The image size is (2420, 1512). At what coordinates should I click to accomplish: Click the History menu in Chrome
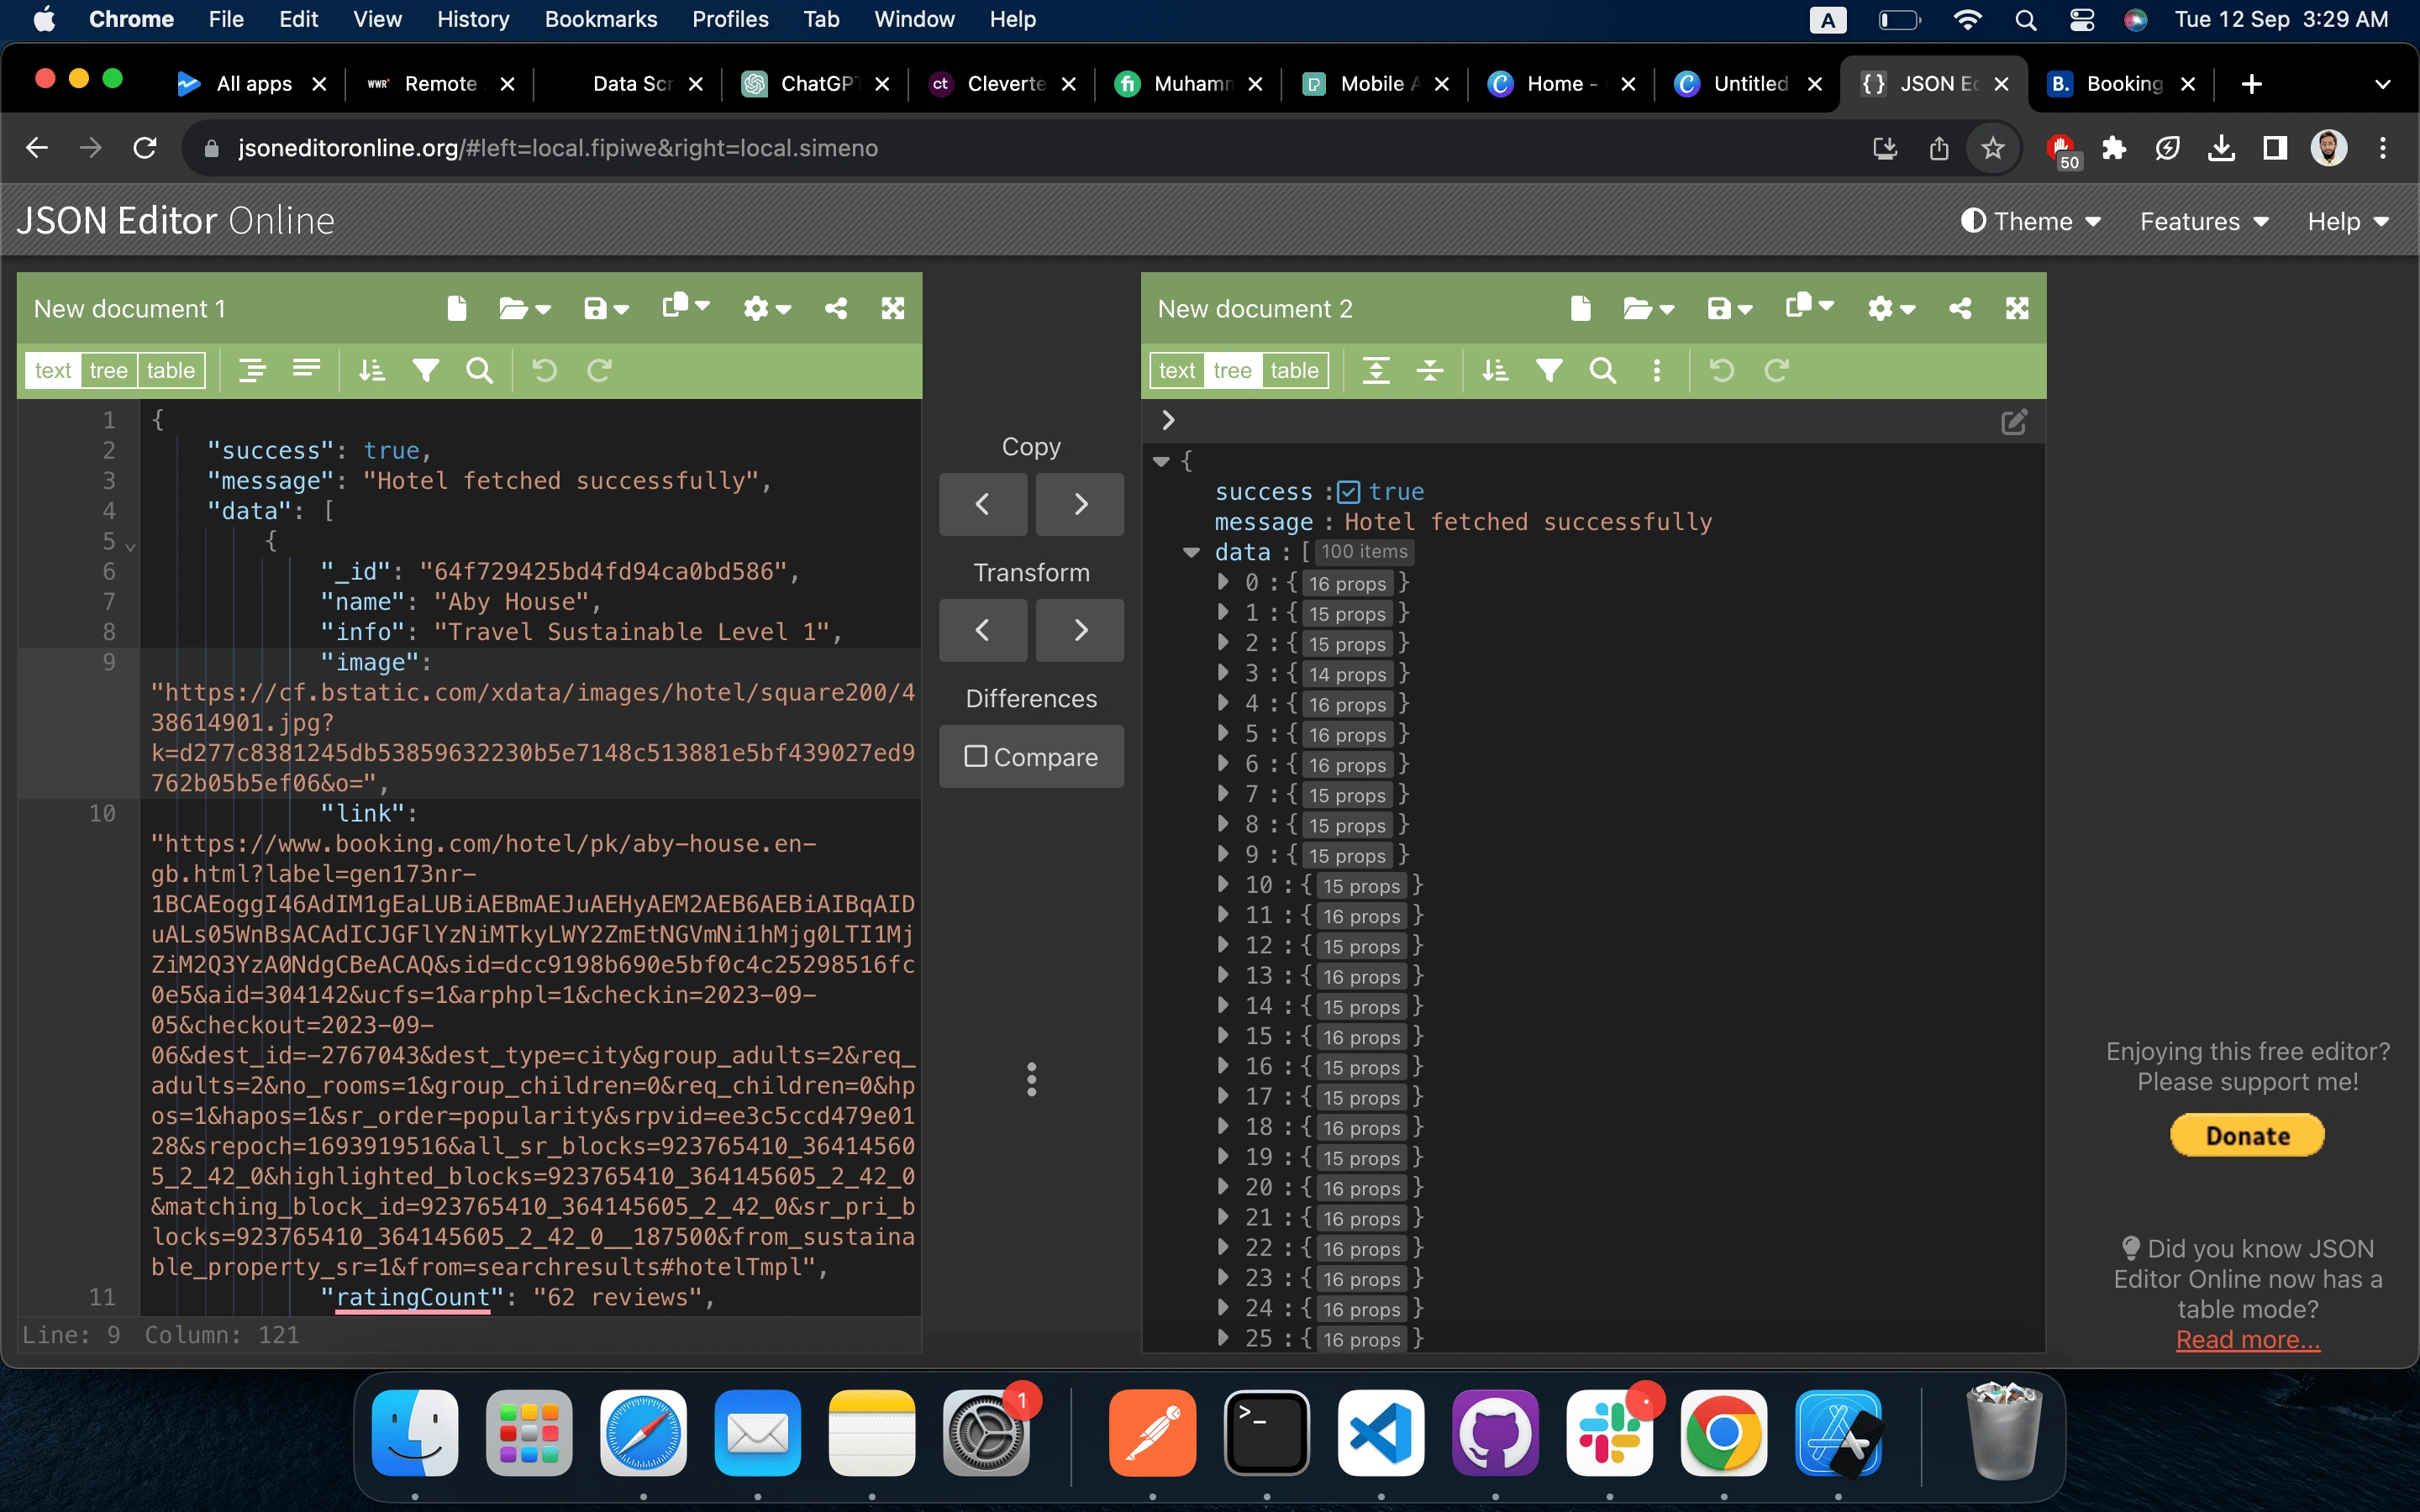tap(474, 19)
